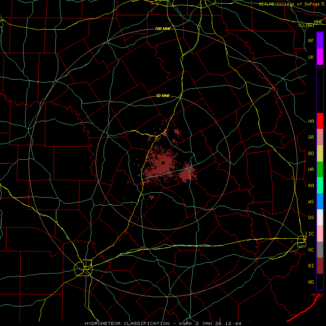Select the GC gray legend swatch
Viewport: 326px width, 326px height.
coord(320,250)
